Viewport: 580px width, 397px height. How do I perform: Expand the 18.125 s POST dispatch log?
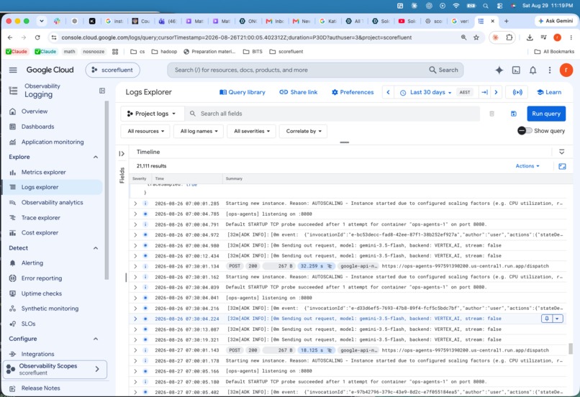point(135,350)
